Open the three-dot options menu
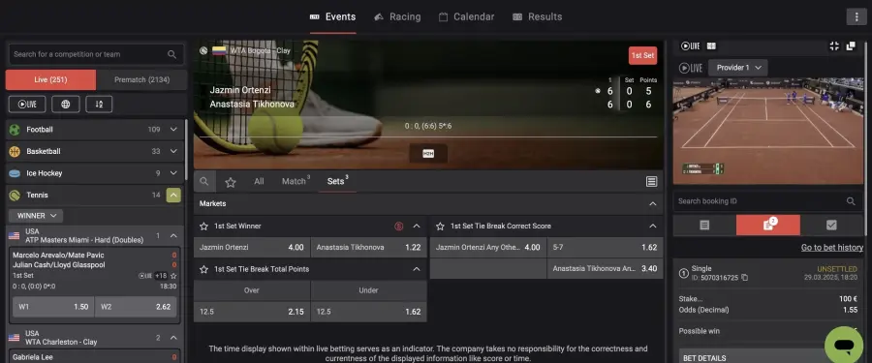 coord(856,16)
